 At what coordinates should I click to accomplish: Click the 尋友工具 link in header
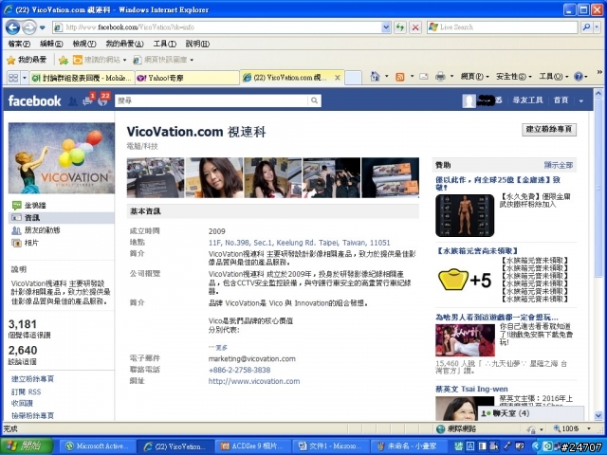click(527, 100)
